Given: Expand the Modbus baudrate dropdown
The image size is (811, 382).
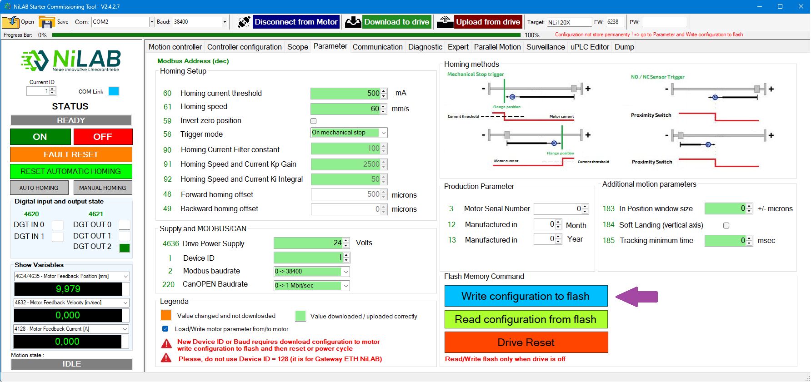Looking at the screenshot, I should coord(345,272).
